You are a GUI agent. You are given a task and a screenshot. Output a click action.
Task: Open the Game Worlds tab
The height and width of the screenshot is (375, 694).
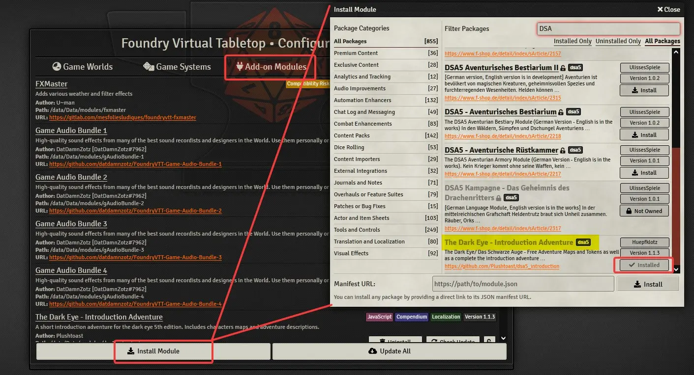pos(82,67)
